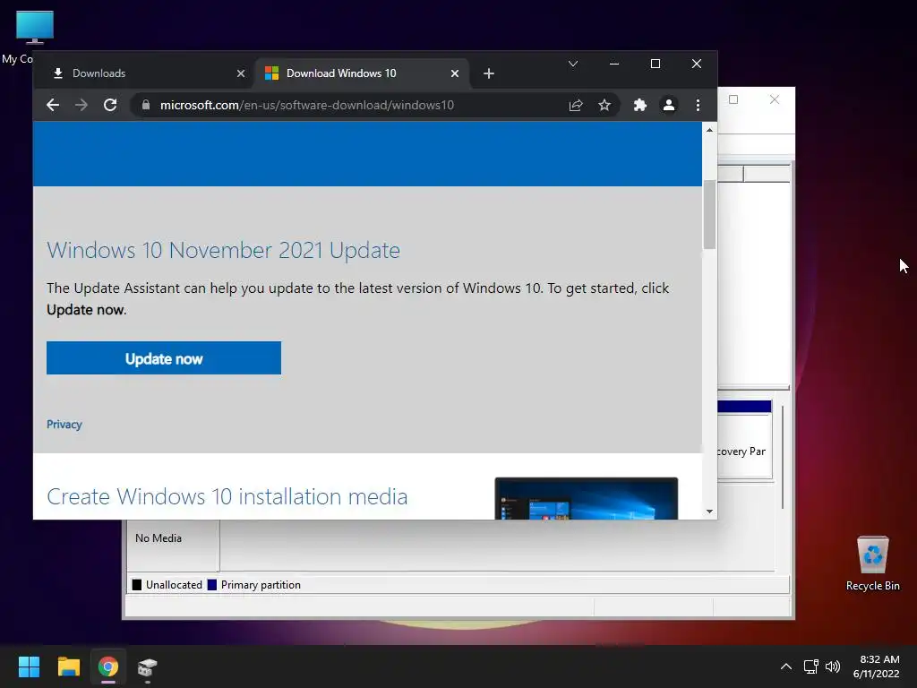917x688 pixels.
Task: Maximize the Disk Management window behind Chrome
Action: click(733, 99)
